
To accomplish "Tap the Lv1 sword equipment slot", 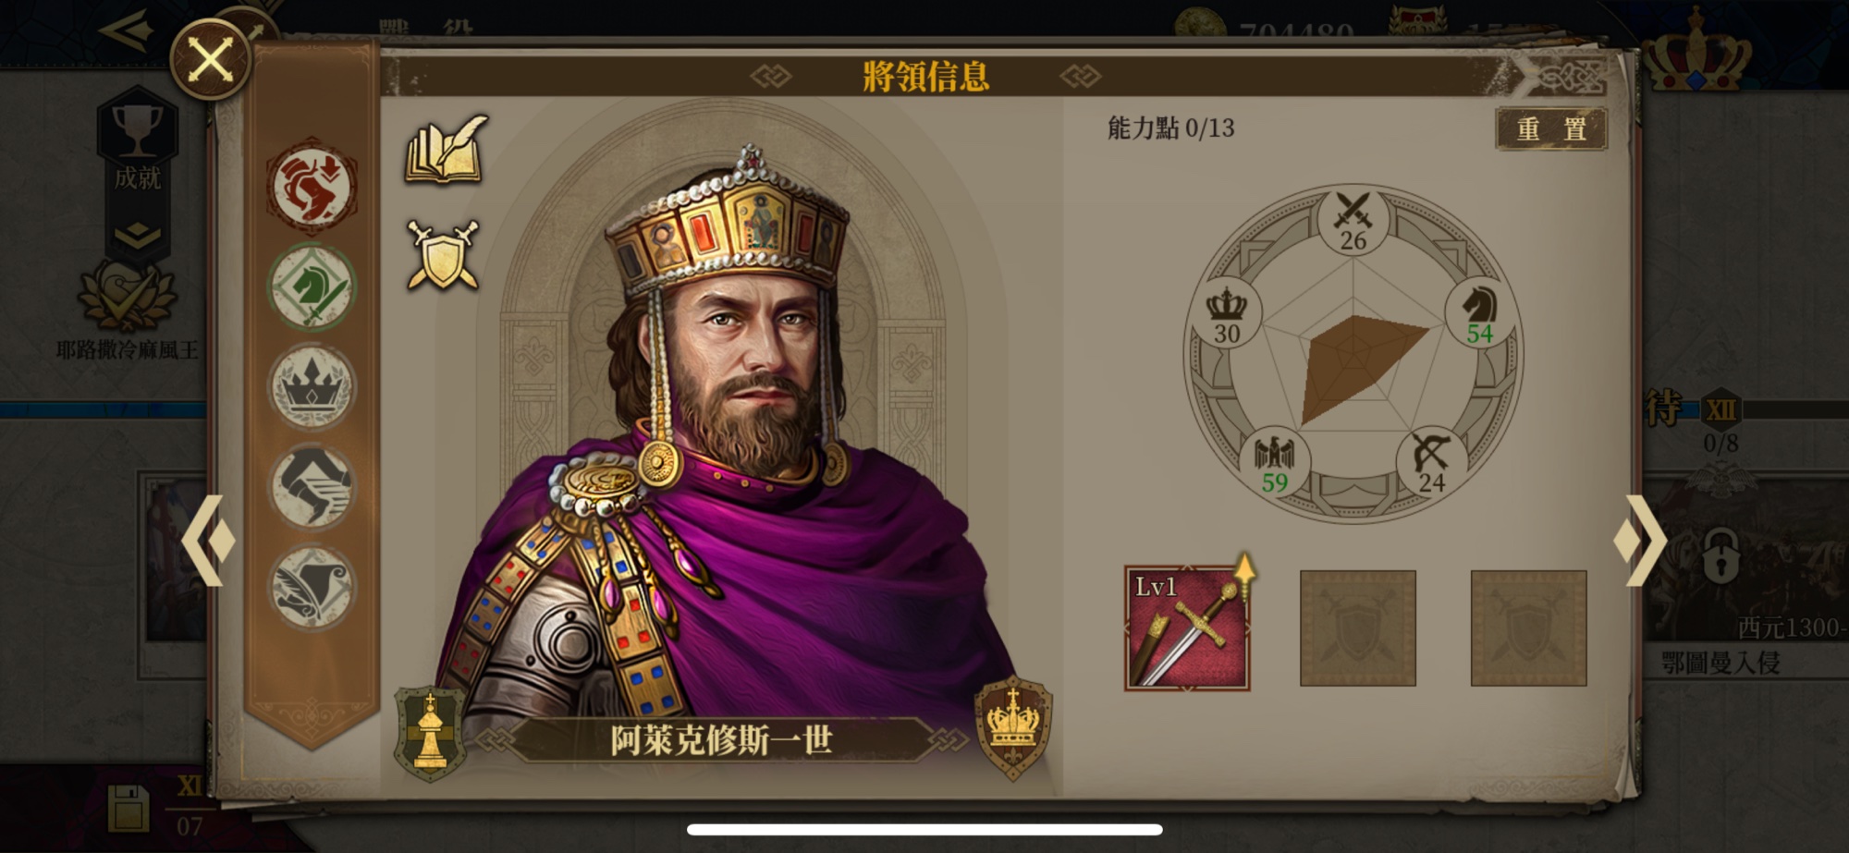I will (1187, 628).
